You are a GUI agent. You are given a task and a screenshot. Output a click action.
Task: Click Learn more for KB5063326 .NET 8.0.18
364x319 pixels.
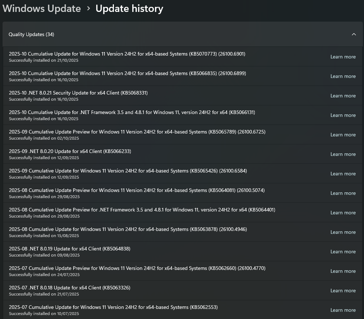343,290
